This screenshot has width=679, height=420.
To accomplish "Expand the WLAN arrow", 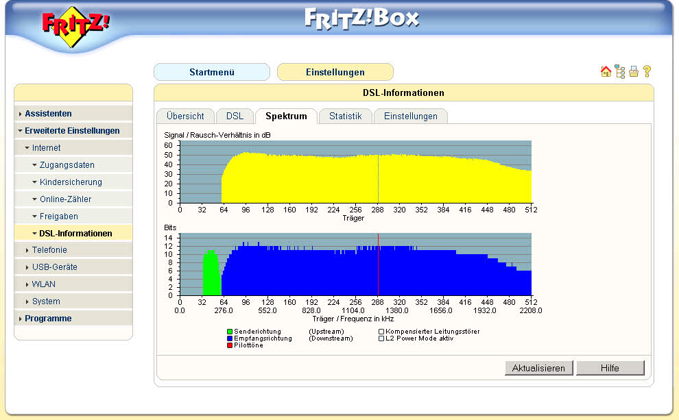I will pyautogui.click(x=27, y=284).
